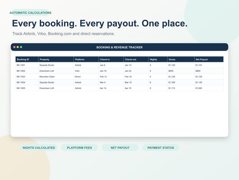Select the PAYMENT STATUS pill
Viewport: 239px width, 180px height.
pos(161,148)
